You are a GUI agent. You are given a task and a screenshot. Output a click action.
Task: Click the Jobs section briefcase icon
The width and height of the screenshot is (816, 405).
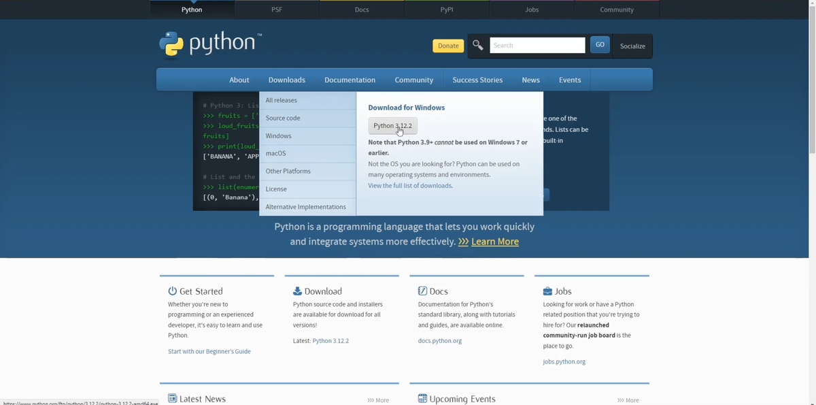point(547,291)
